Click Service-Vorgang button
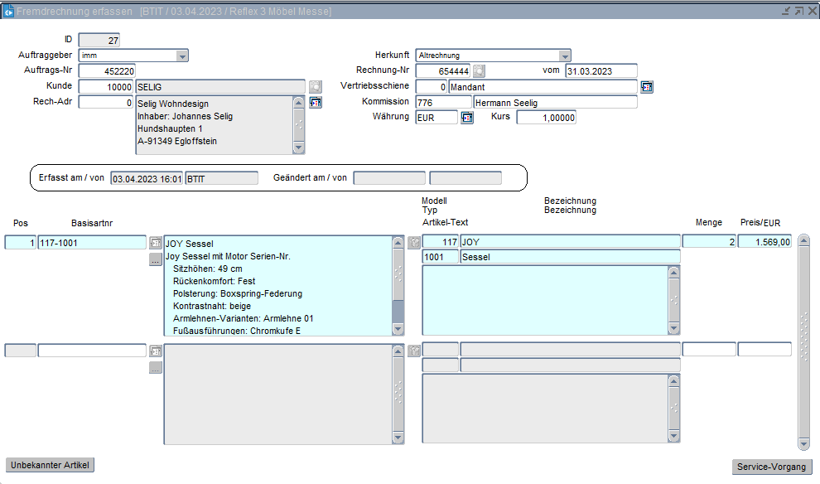This screenshot has width=820, height=484. tap(772, 467)
